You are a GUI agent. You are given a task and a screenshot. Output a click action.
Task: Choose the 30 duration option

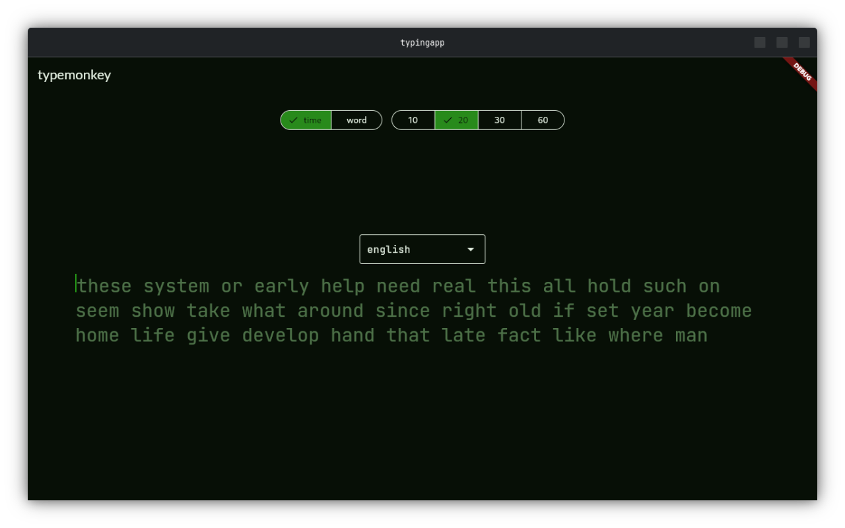[500, 120]
